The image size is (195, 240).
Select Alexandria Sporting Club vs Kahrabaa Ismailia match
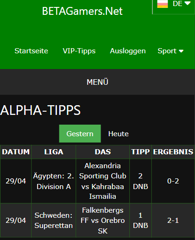click(x=103, y=181)
